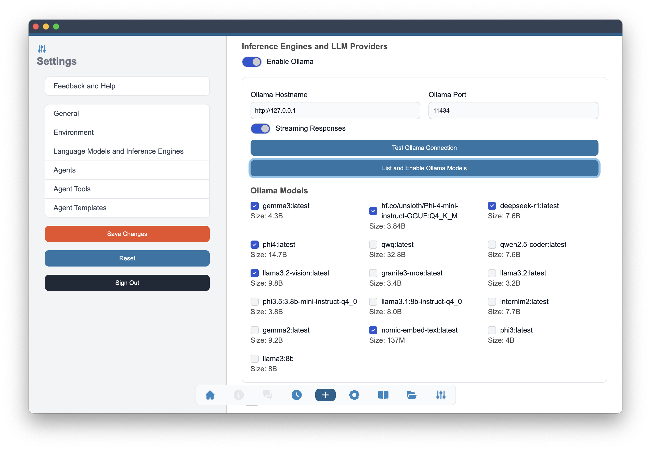This screenshot has height=451, width=651.
Task: Open the General settings section
Action: pos(127,114)
